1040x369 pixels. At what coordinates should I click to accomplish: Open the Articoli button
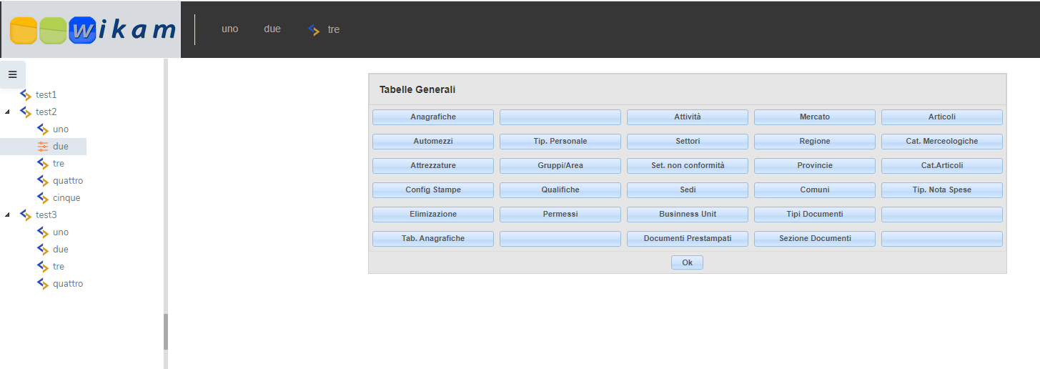[942, 117]
